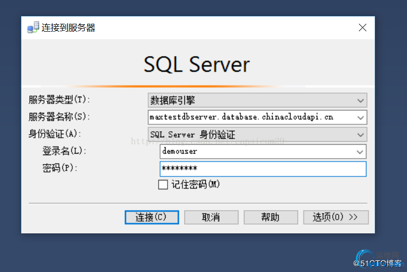Expand the 服务器名称 dropdown arrow
407x272 pixels.
360,117
